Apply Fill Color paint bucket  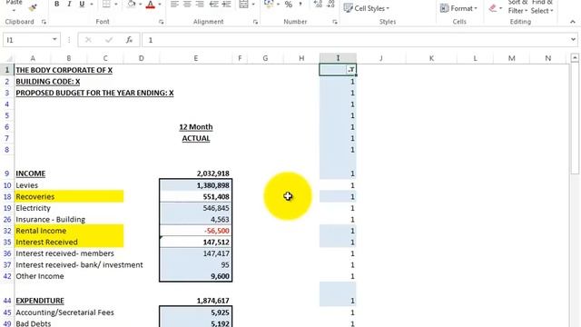(x=131, y=4)
